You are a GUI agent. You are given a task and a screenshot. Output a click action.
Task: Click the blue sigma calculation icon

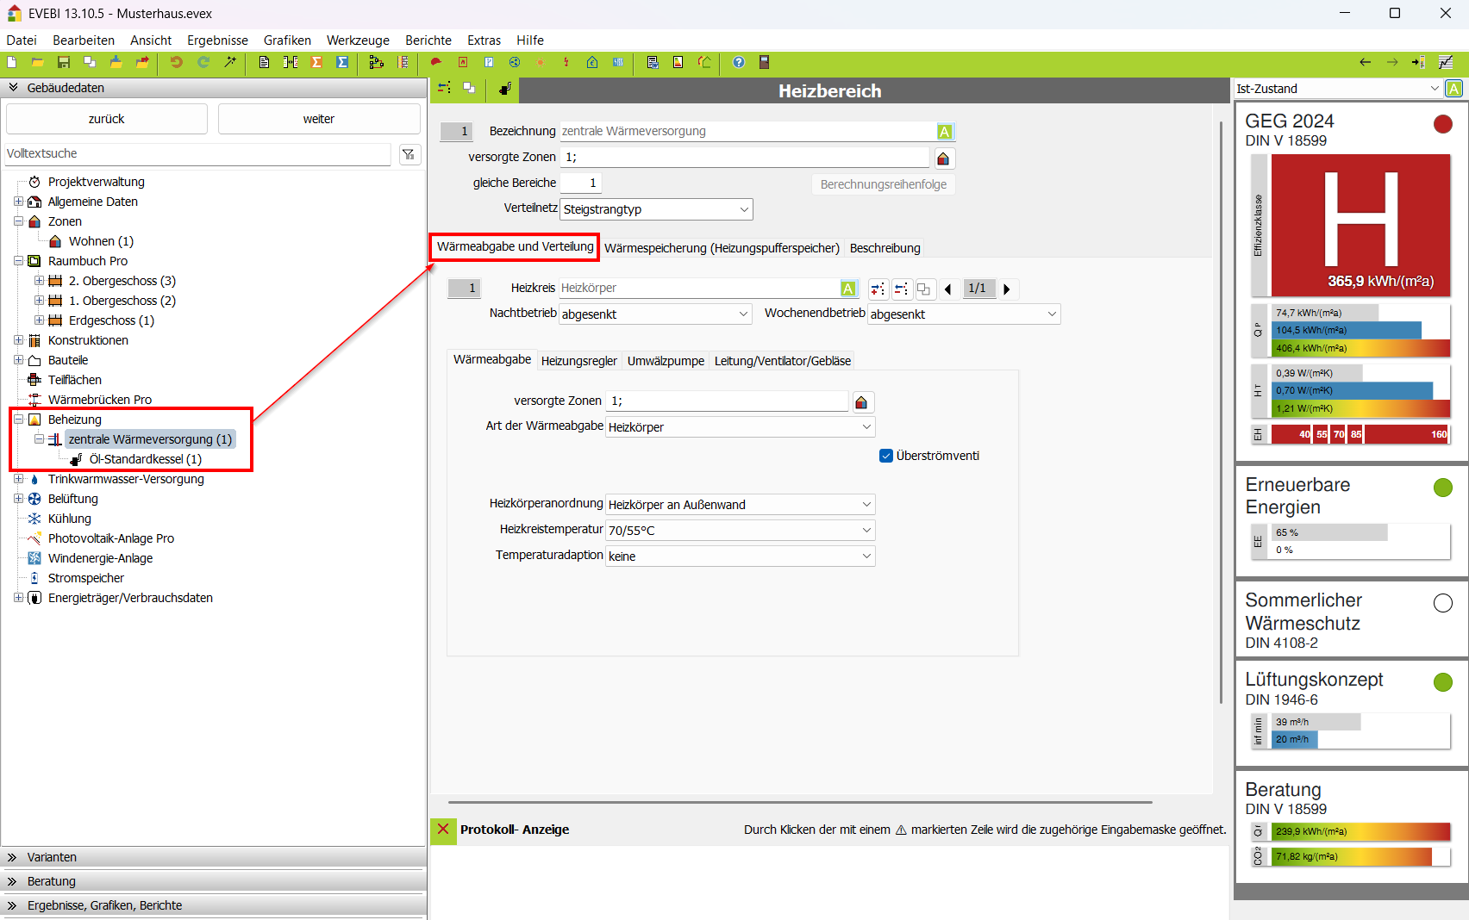coord(342,62)
